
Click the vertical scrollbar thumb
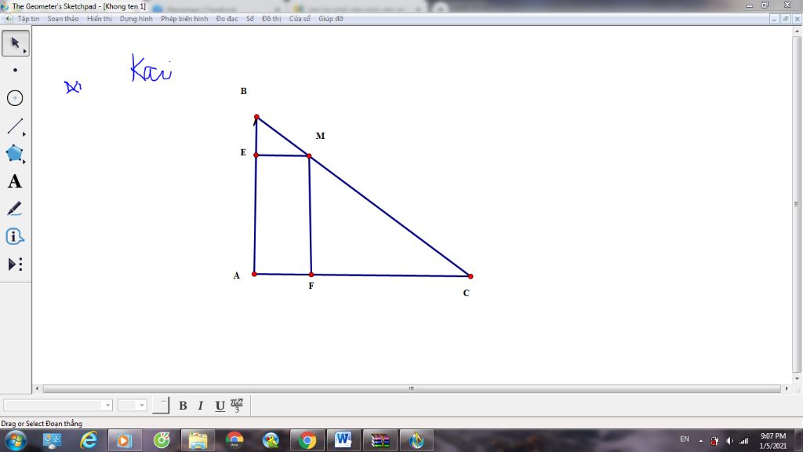point(797,204)
